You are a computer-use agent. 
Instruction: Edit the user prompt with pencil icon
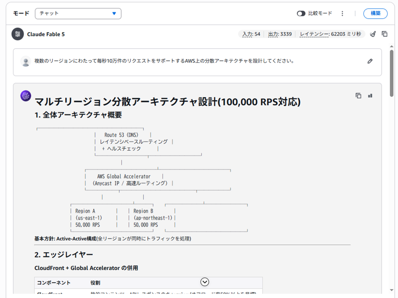click(x=370, y=61)
